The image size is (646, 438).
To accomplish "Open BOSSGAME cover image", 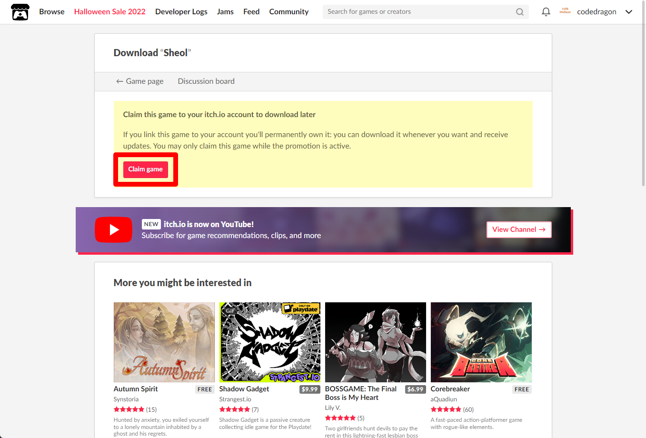I will click(x=376, y=342).
